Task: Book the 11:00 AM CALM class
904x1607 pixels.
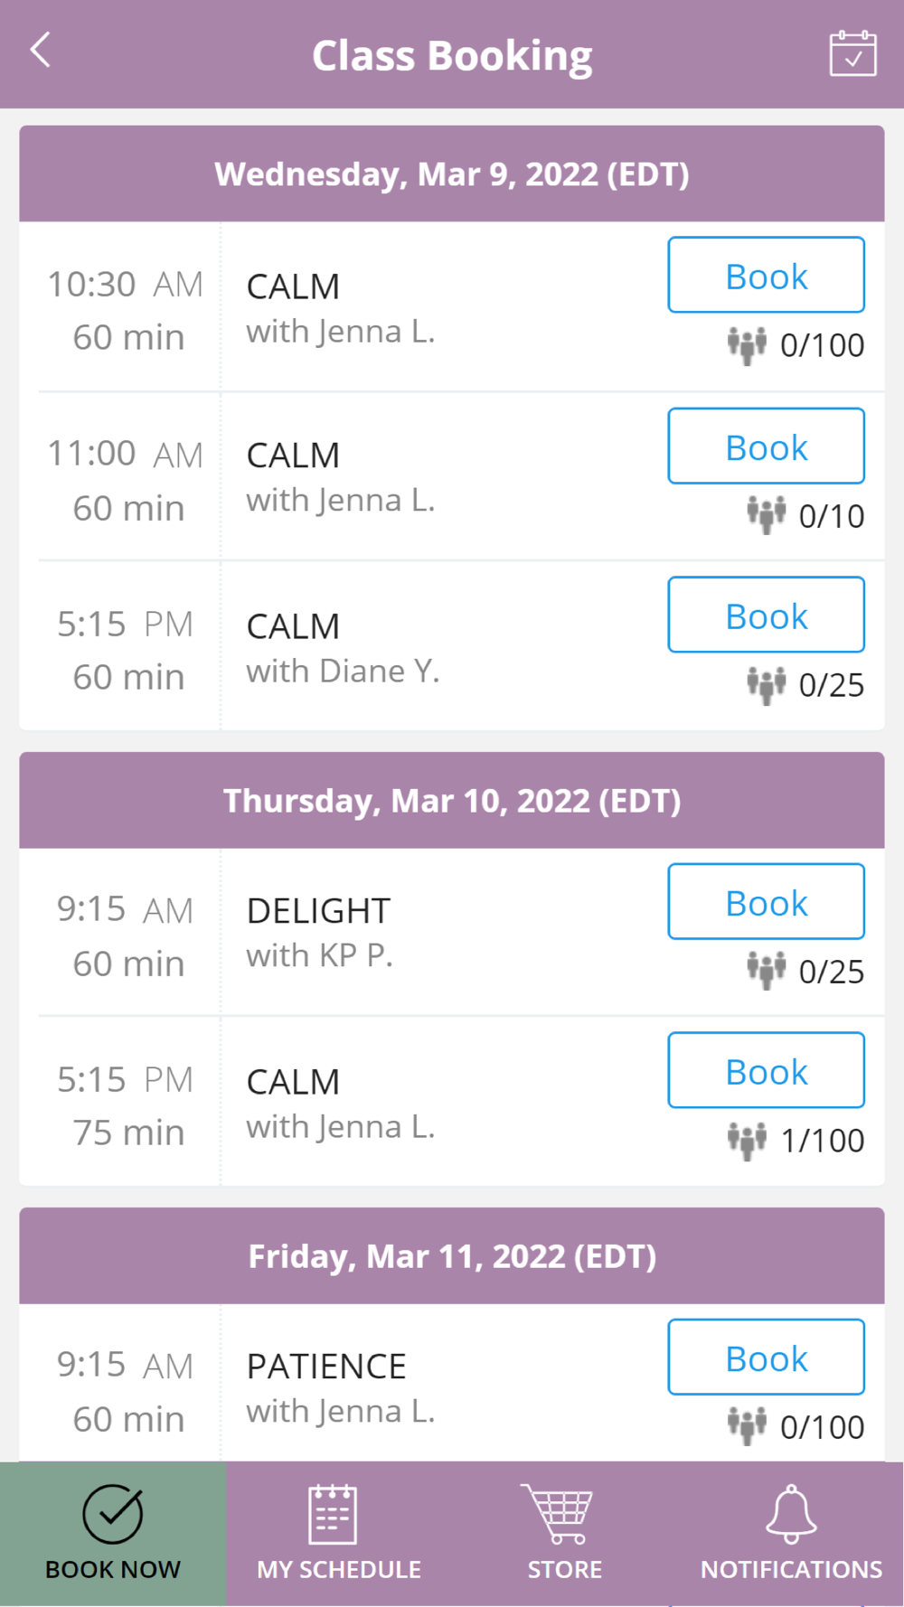Action: coord(766,446)
